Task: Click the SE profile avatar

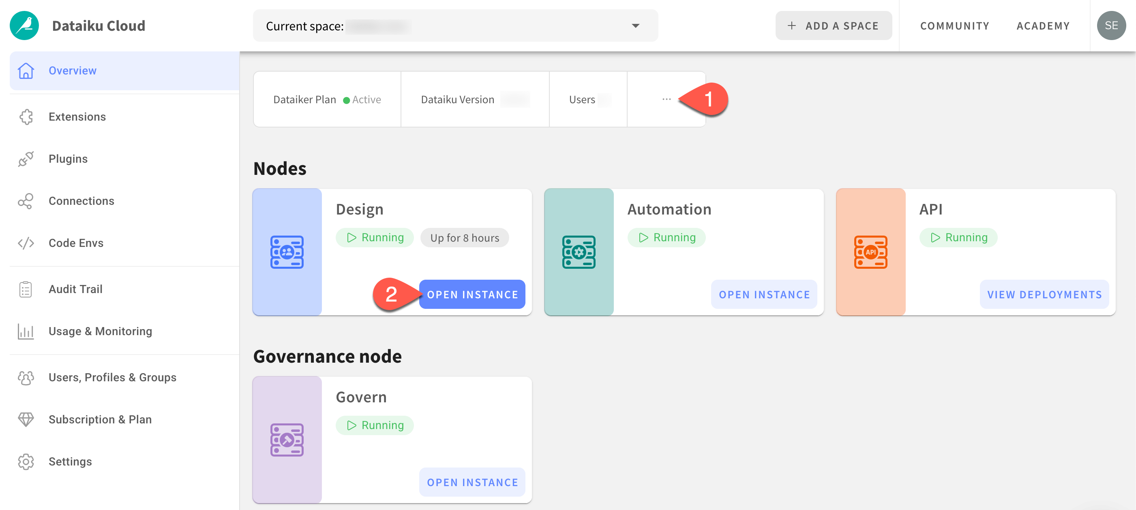Action: pyautogui.click(x=1110, y=25)
